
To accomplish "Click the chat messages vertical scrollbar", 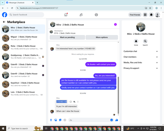I will pos(118,95).
